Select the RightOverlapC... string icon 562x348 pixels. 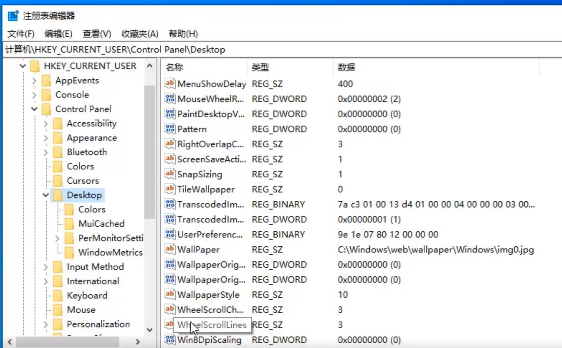[170, 144]
